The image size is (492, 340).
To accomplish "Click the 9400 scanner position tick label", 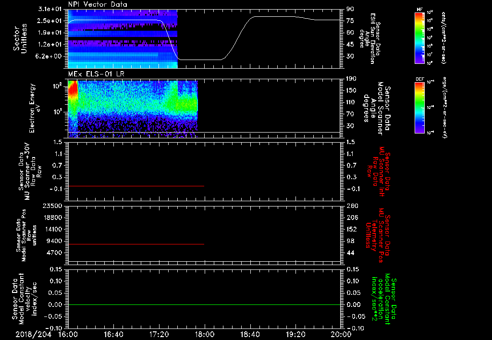I will coord(55,241).
